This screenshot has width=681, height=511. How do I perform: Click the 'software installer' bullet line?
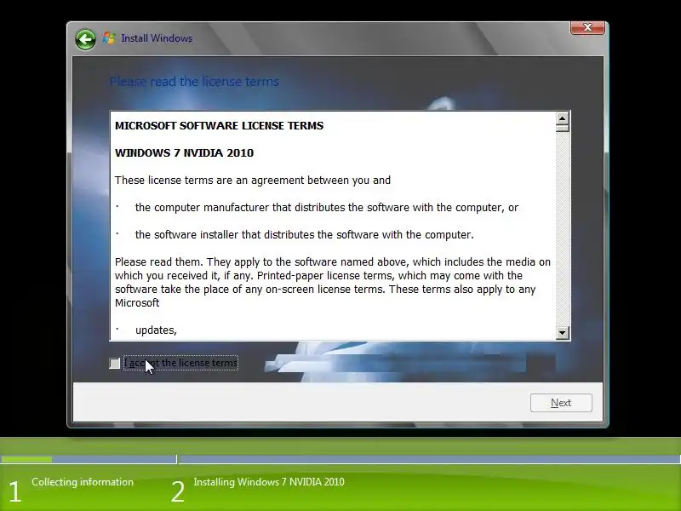coord(304,235)
